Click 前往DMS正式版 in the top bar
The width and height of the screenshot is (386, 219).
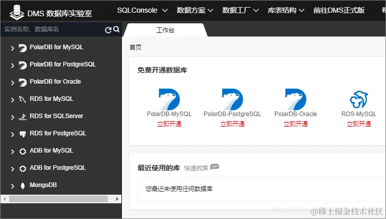(x=339, y=10)
